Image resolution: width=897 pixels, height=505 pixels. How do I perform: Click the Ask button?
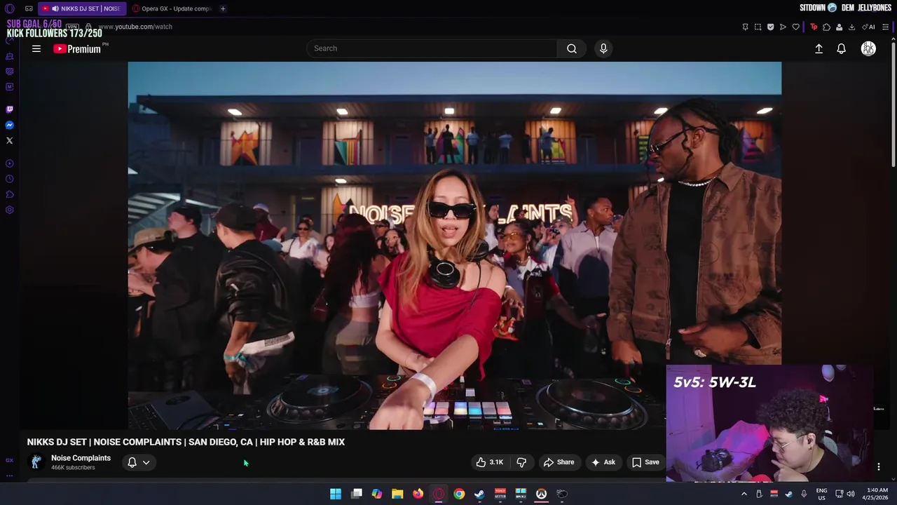click(x=603, y=462)
